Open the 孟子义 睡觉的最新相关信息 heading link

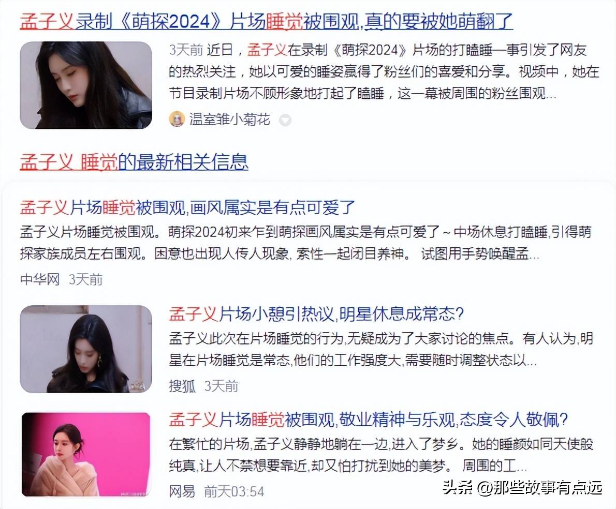click(x=134, y=162)
